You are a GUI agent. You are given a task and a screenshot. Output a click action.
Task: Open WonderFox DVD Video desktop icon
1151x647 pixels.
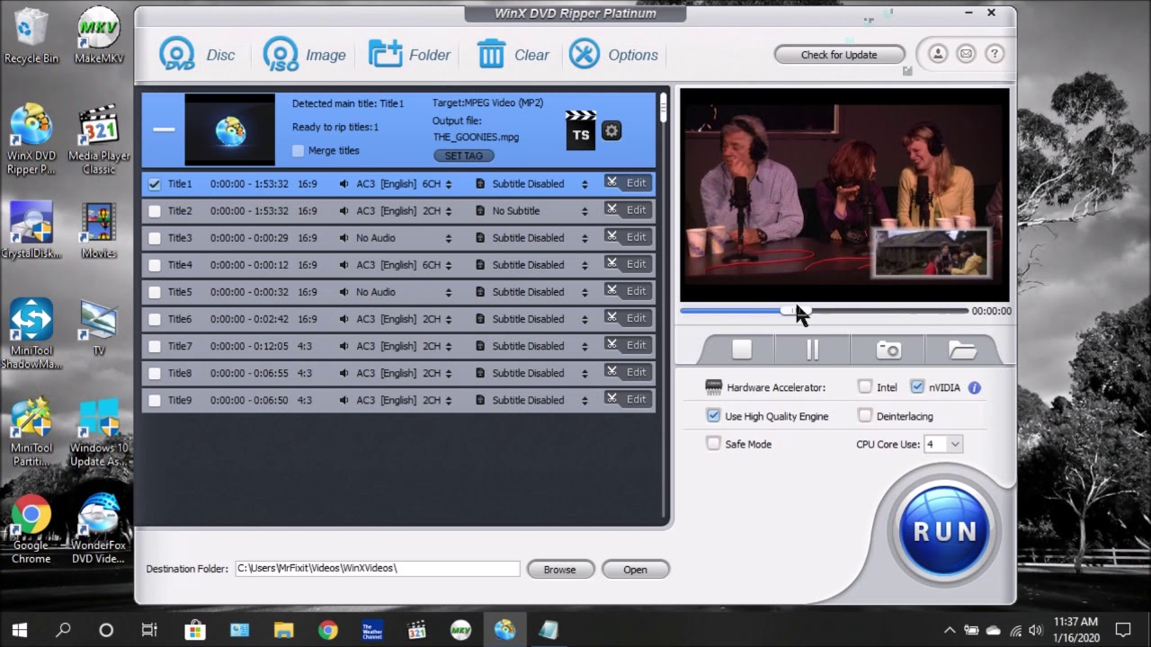click(x=98, y=529)
